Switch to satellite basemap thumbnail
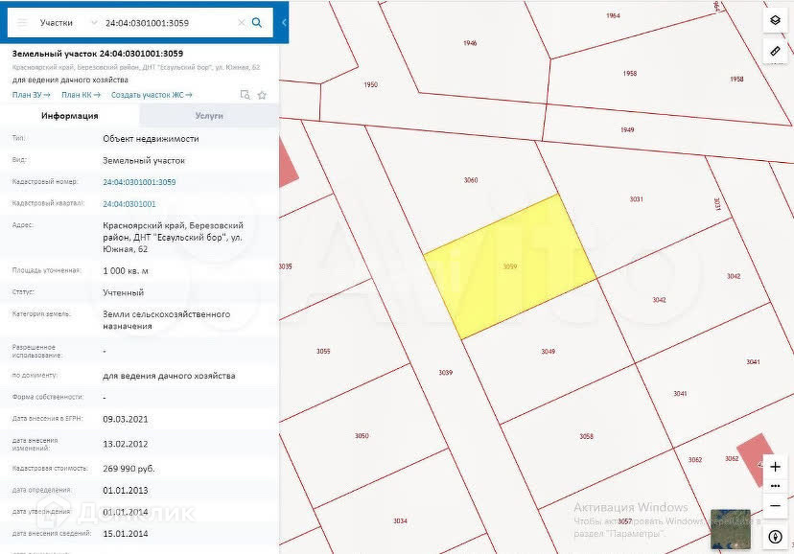Screen dimensions: 794x554 (x=730, y=529)
